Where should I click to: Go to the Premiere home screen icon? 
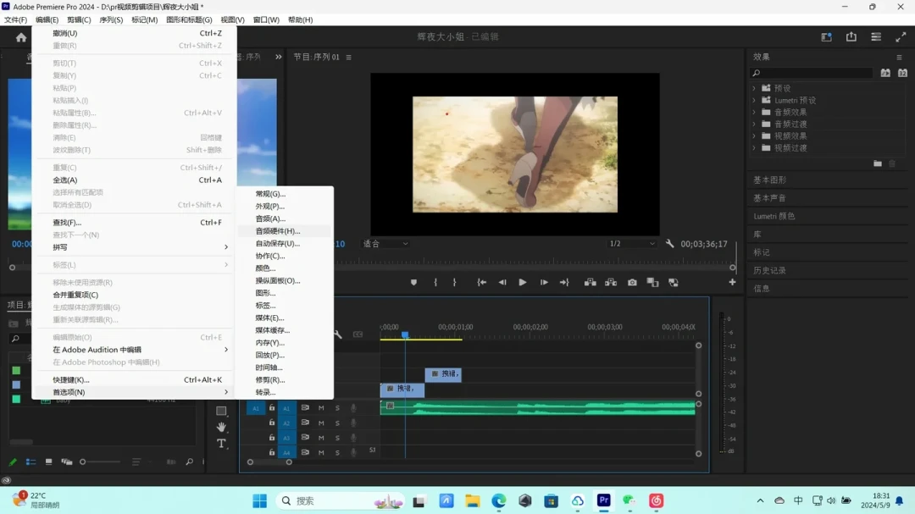click(21, 37)
